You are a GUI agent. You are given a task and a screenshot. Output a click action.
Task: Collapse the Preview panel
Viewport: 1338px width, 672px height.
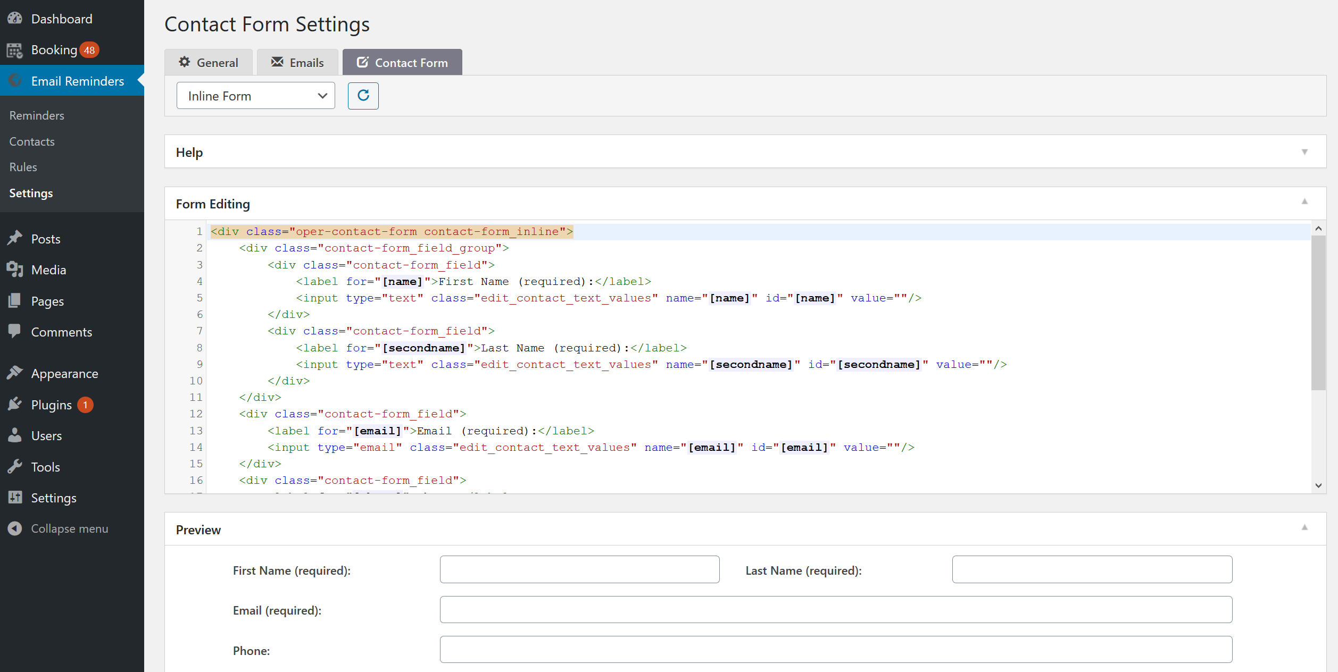tap(1304, 527)
